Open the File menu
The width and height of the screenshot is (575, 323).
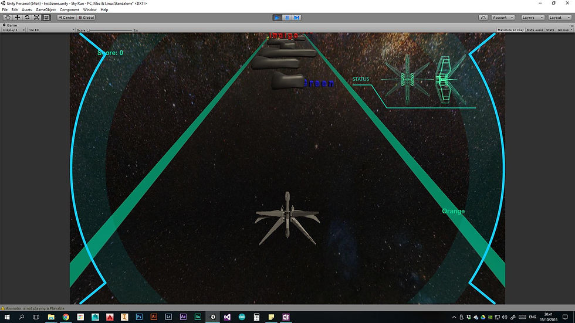[x=5, y=10]
